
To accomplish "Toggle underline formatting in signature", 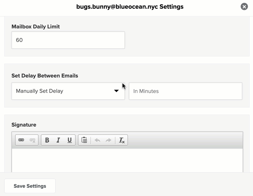I will pos(70,140).
